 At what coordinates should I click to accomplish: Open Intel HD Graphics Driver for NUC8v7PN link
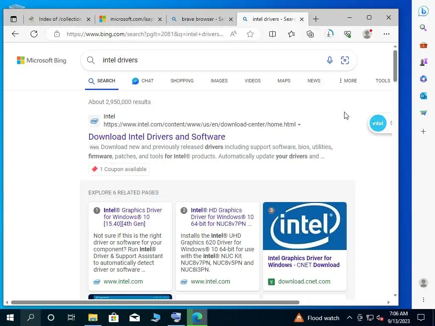(222, 217)
